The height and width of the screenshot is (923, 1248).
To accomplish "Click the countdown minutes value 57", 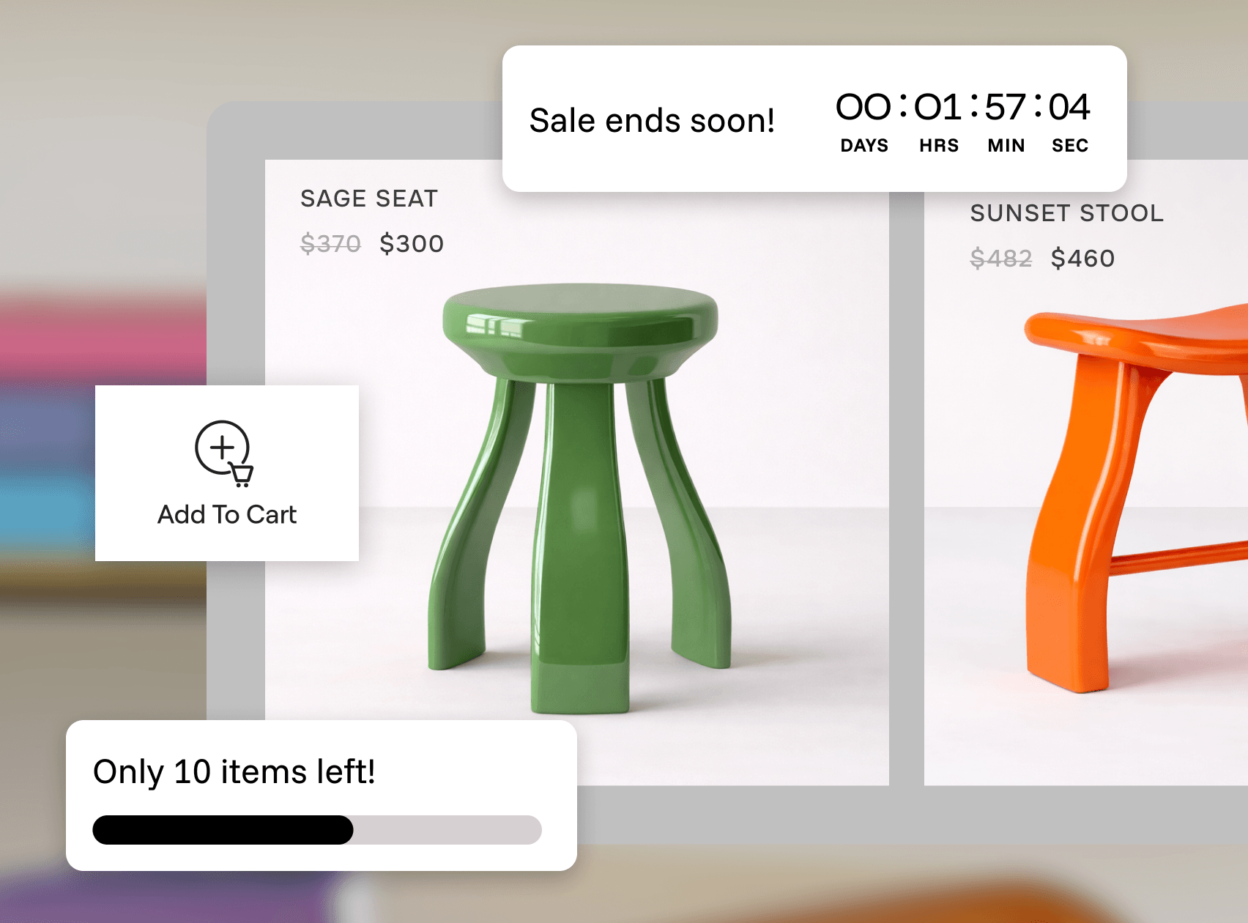I will [x=1005, y=108].
